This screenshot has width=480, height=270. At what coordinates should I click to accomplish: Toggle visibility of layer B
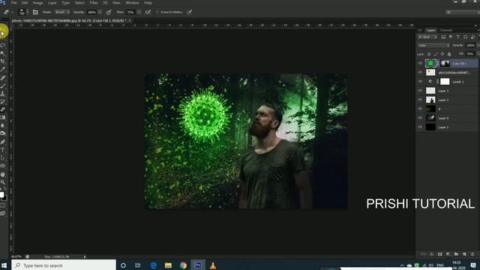tap(420, 109)
